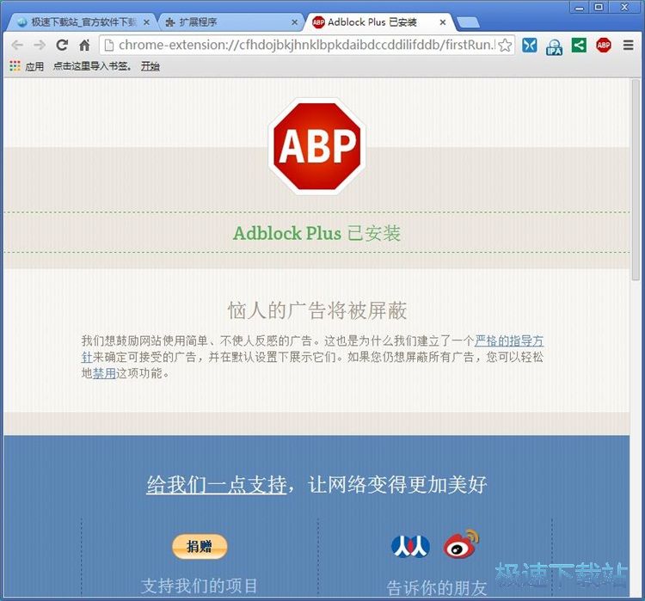Bookmark this page with the star icon

tap(505, 45)
